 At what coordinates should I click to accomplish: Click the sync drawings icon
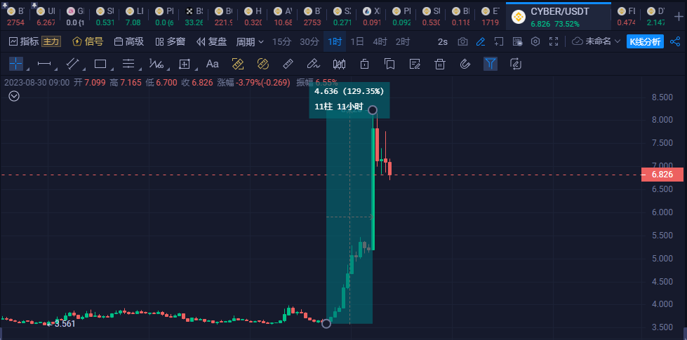click(x=515, y=64)
